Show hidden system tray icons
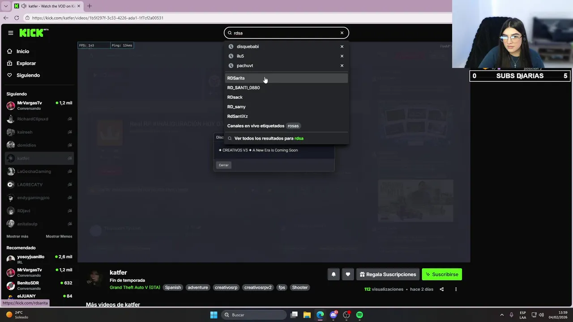 click(502, 315)
